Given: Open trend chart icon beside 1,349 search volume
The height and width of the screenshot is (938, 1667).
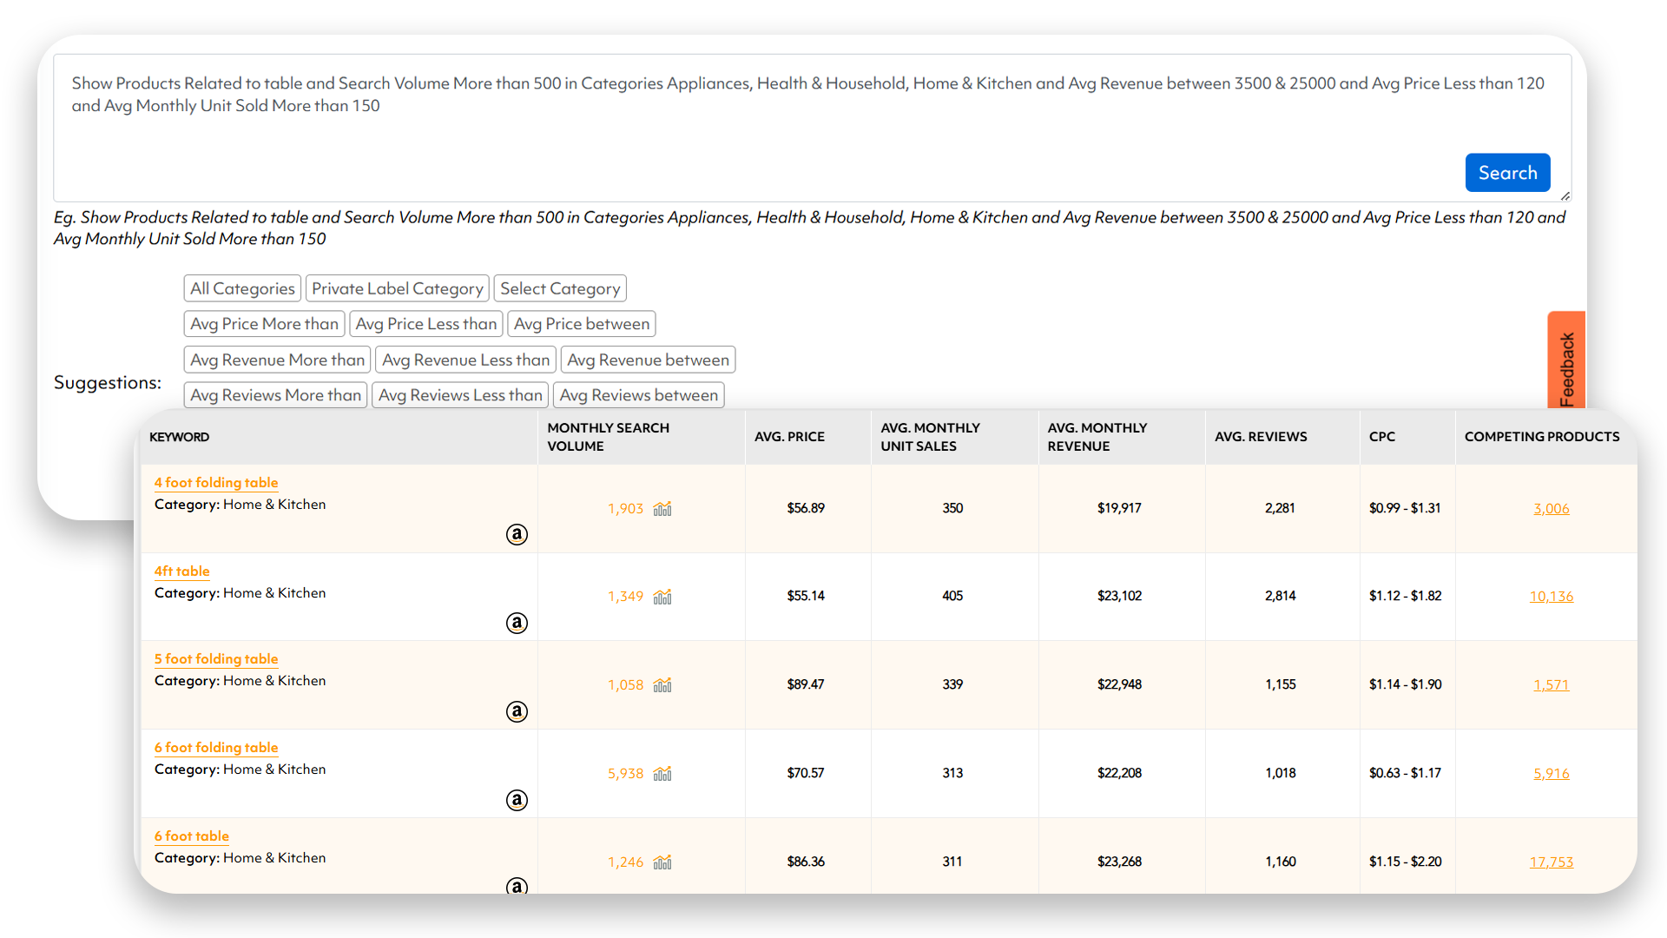Looking at the screenshot, I should pyautogui.click(x=662, y=597).
